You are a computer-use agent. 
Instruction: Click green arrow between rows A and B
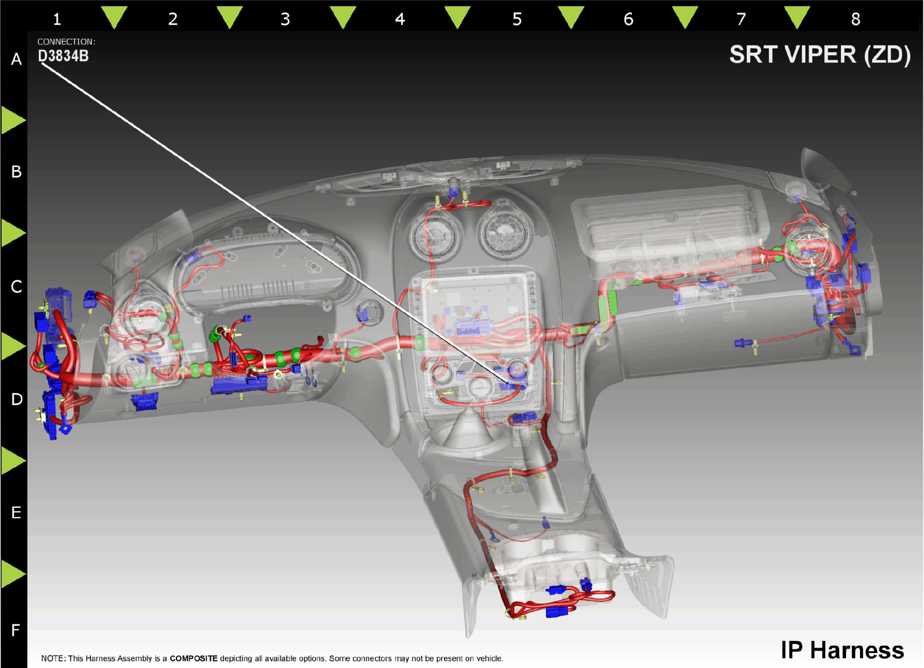(13, 120)
